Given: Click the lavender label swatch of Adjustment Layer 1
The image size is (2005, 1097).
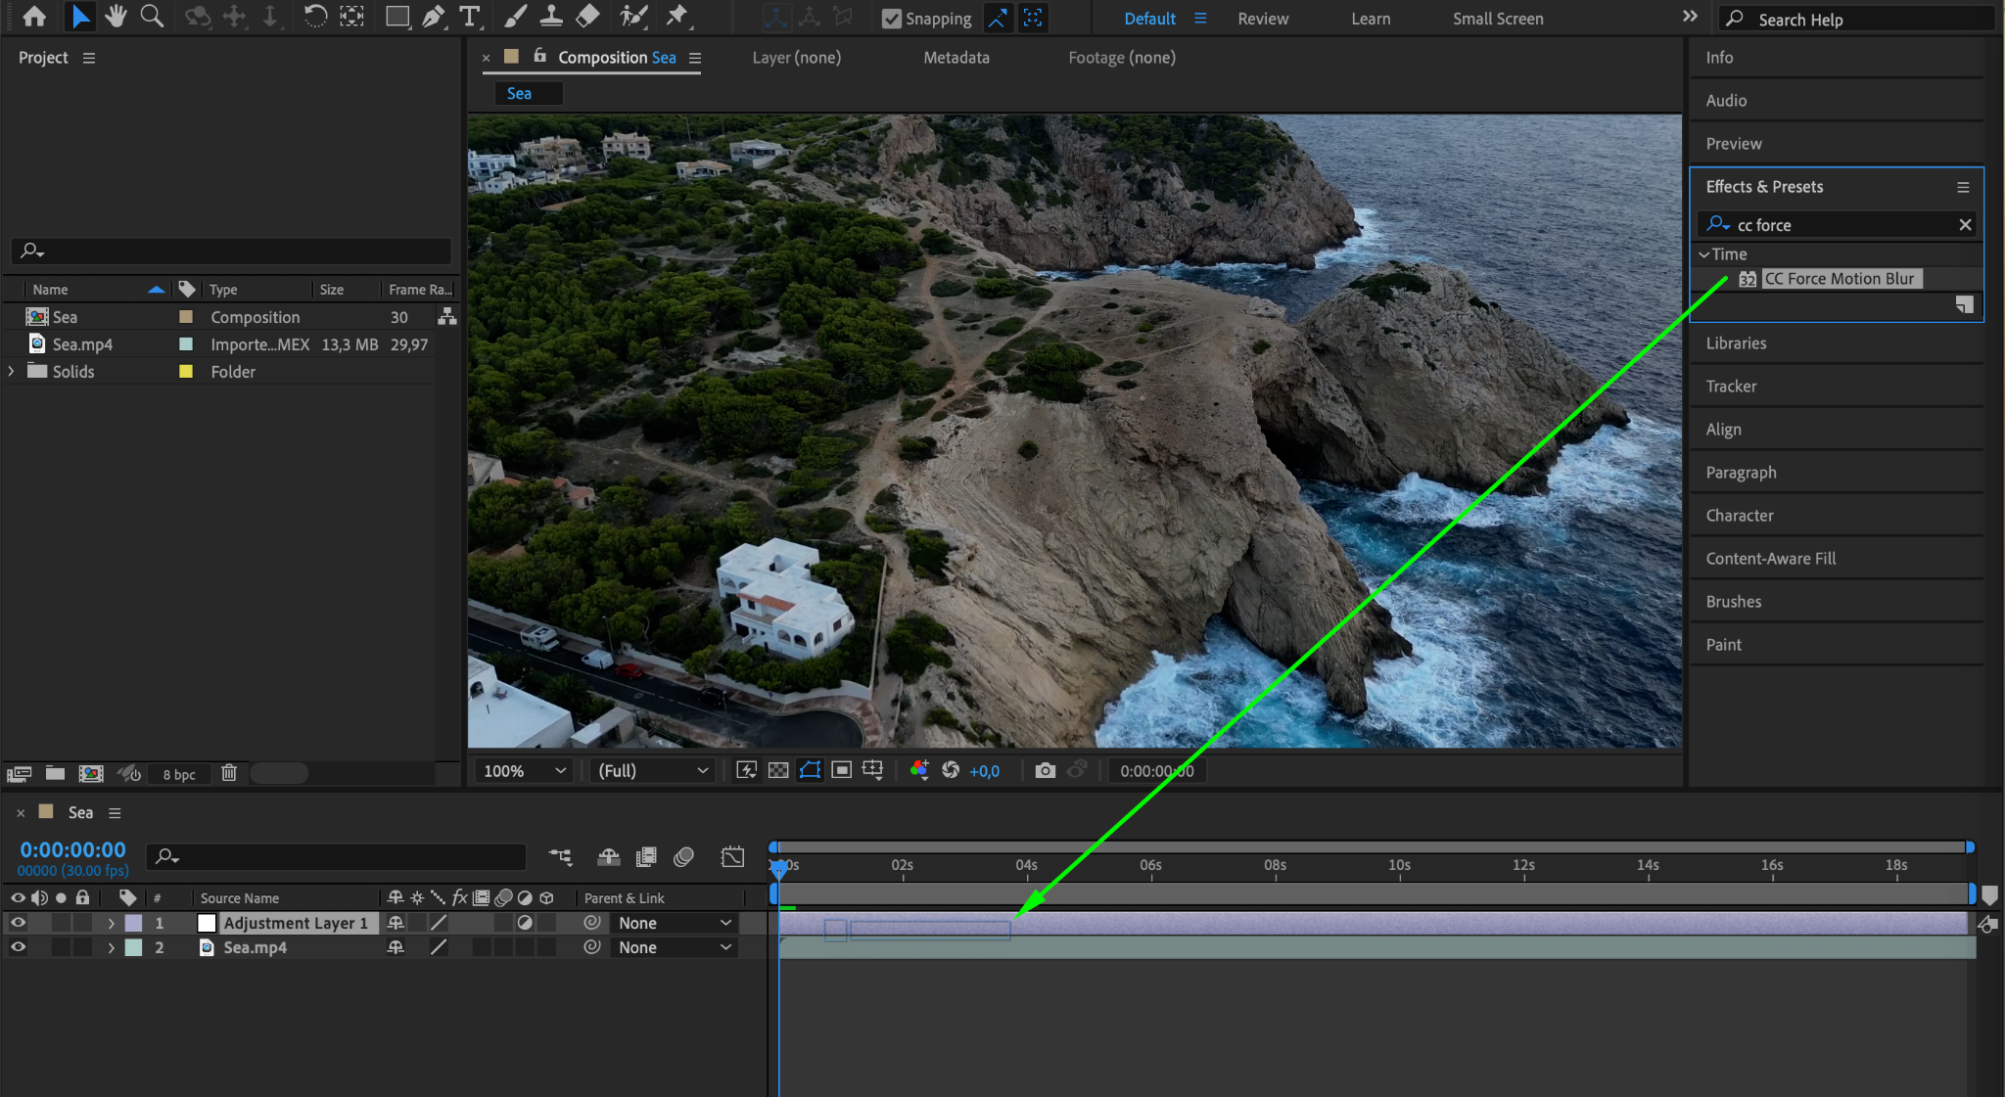Looking at the screenshot, I should tap(134, 923).
